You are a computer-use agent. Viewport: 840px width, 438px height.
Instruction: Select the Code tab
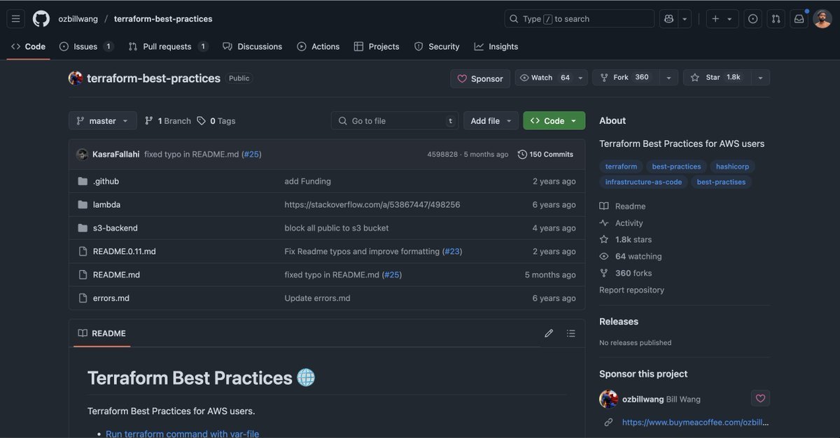(x=29, y=47)
